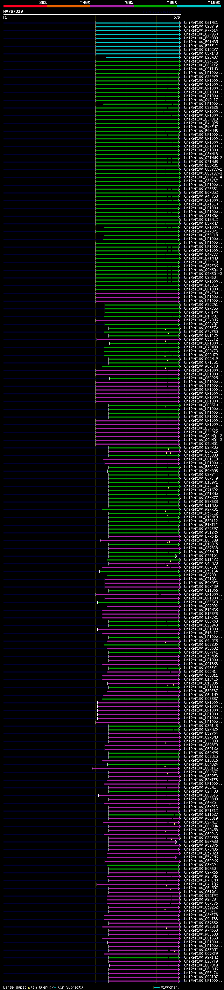Select hit UniRef100_A8RJT8
The image size is (224, 990).
tap(201, 366)
